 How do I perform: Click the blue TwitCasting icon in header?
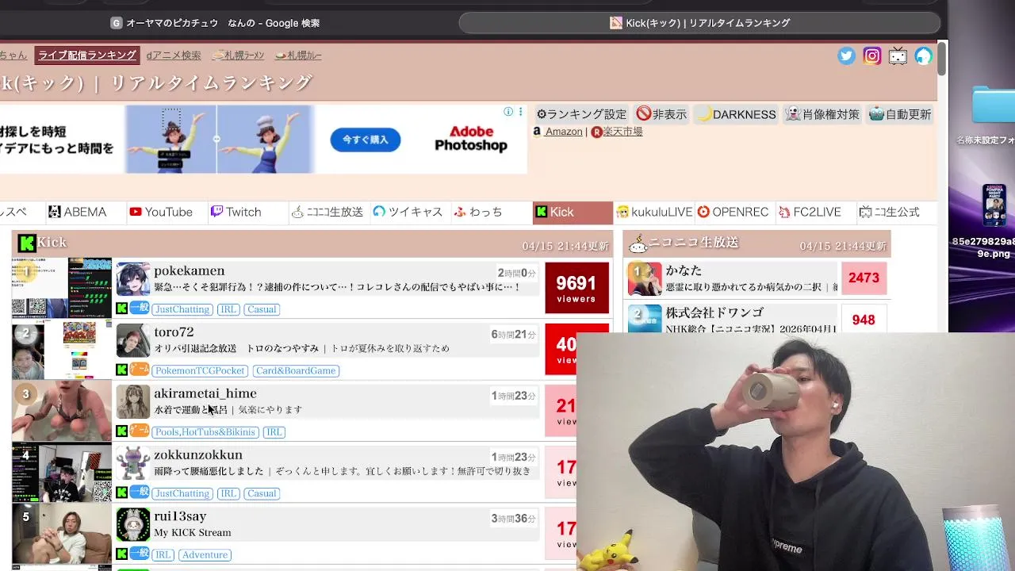[x=923, y=56]
